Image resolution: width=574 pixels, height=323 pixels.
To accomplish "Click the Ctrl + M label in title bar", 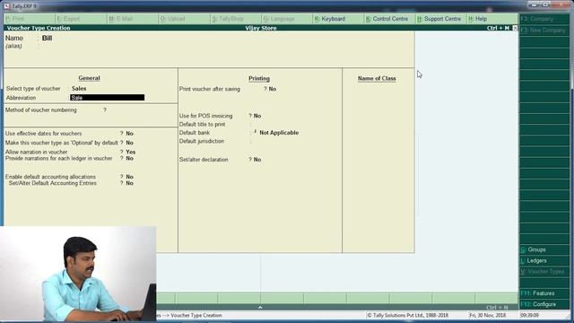I will [x=498, y=28].
